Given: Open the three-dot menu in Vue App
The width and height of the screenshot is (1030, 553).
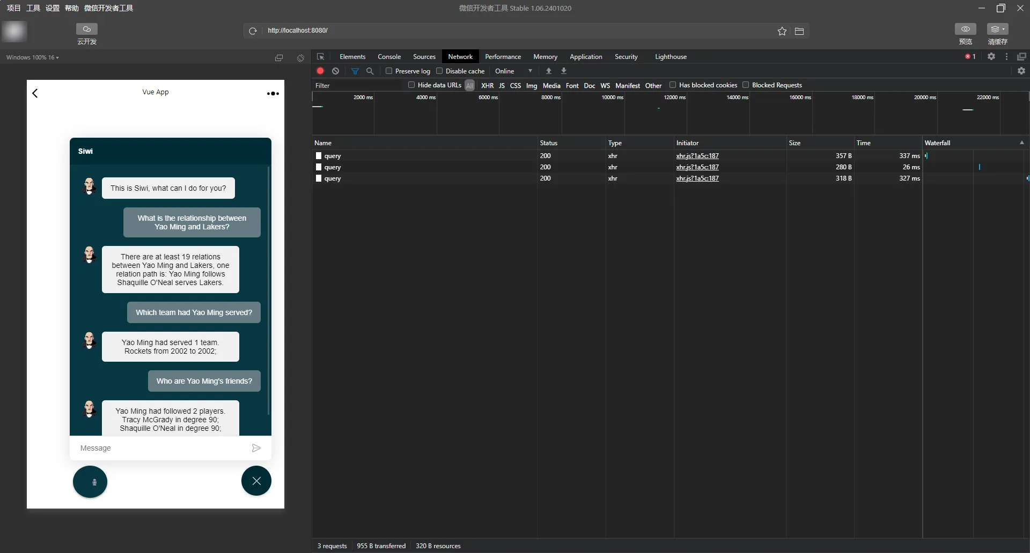Looking at the screenshot, I should click(x=273, y=93).
